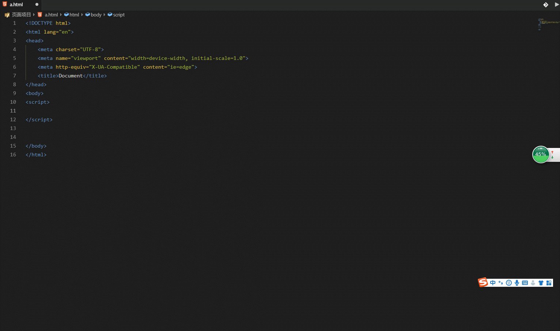Image resolution: width=560 pixels, height=331 pixels.
Task: Click the unsaved dot on a.html tab
Action: point(37,5)
